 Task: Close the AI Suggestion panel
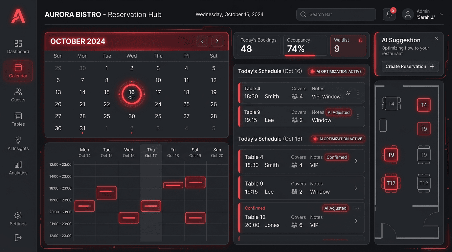[x=437, y=39]
